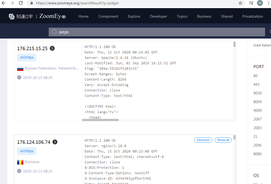Image resolution: width=271 pixels, height=184 pixels.
Task: Open the user profile avatar
Action: click(x=260, y=3)
